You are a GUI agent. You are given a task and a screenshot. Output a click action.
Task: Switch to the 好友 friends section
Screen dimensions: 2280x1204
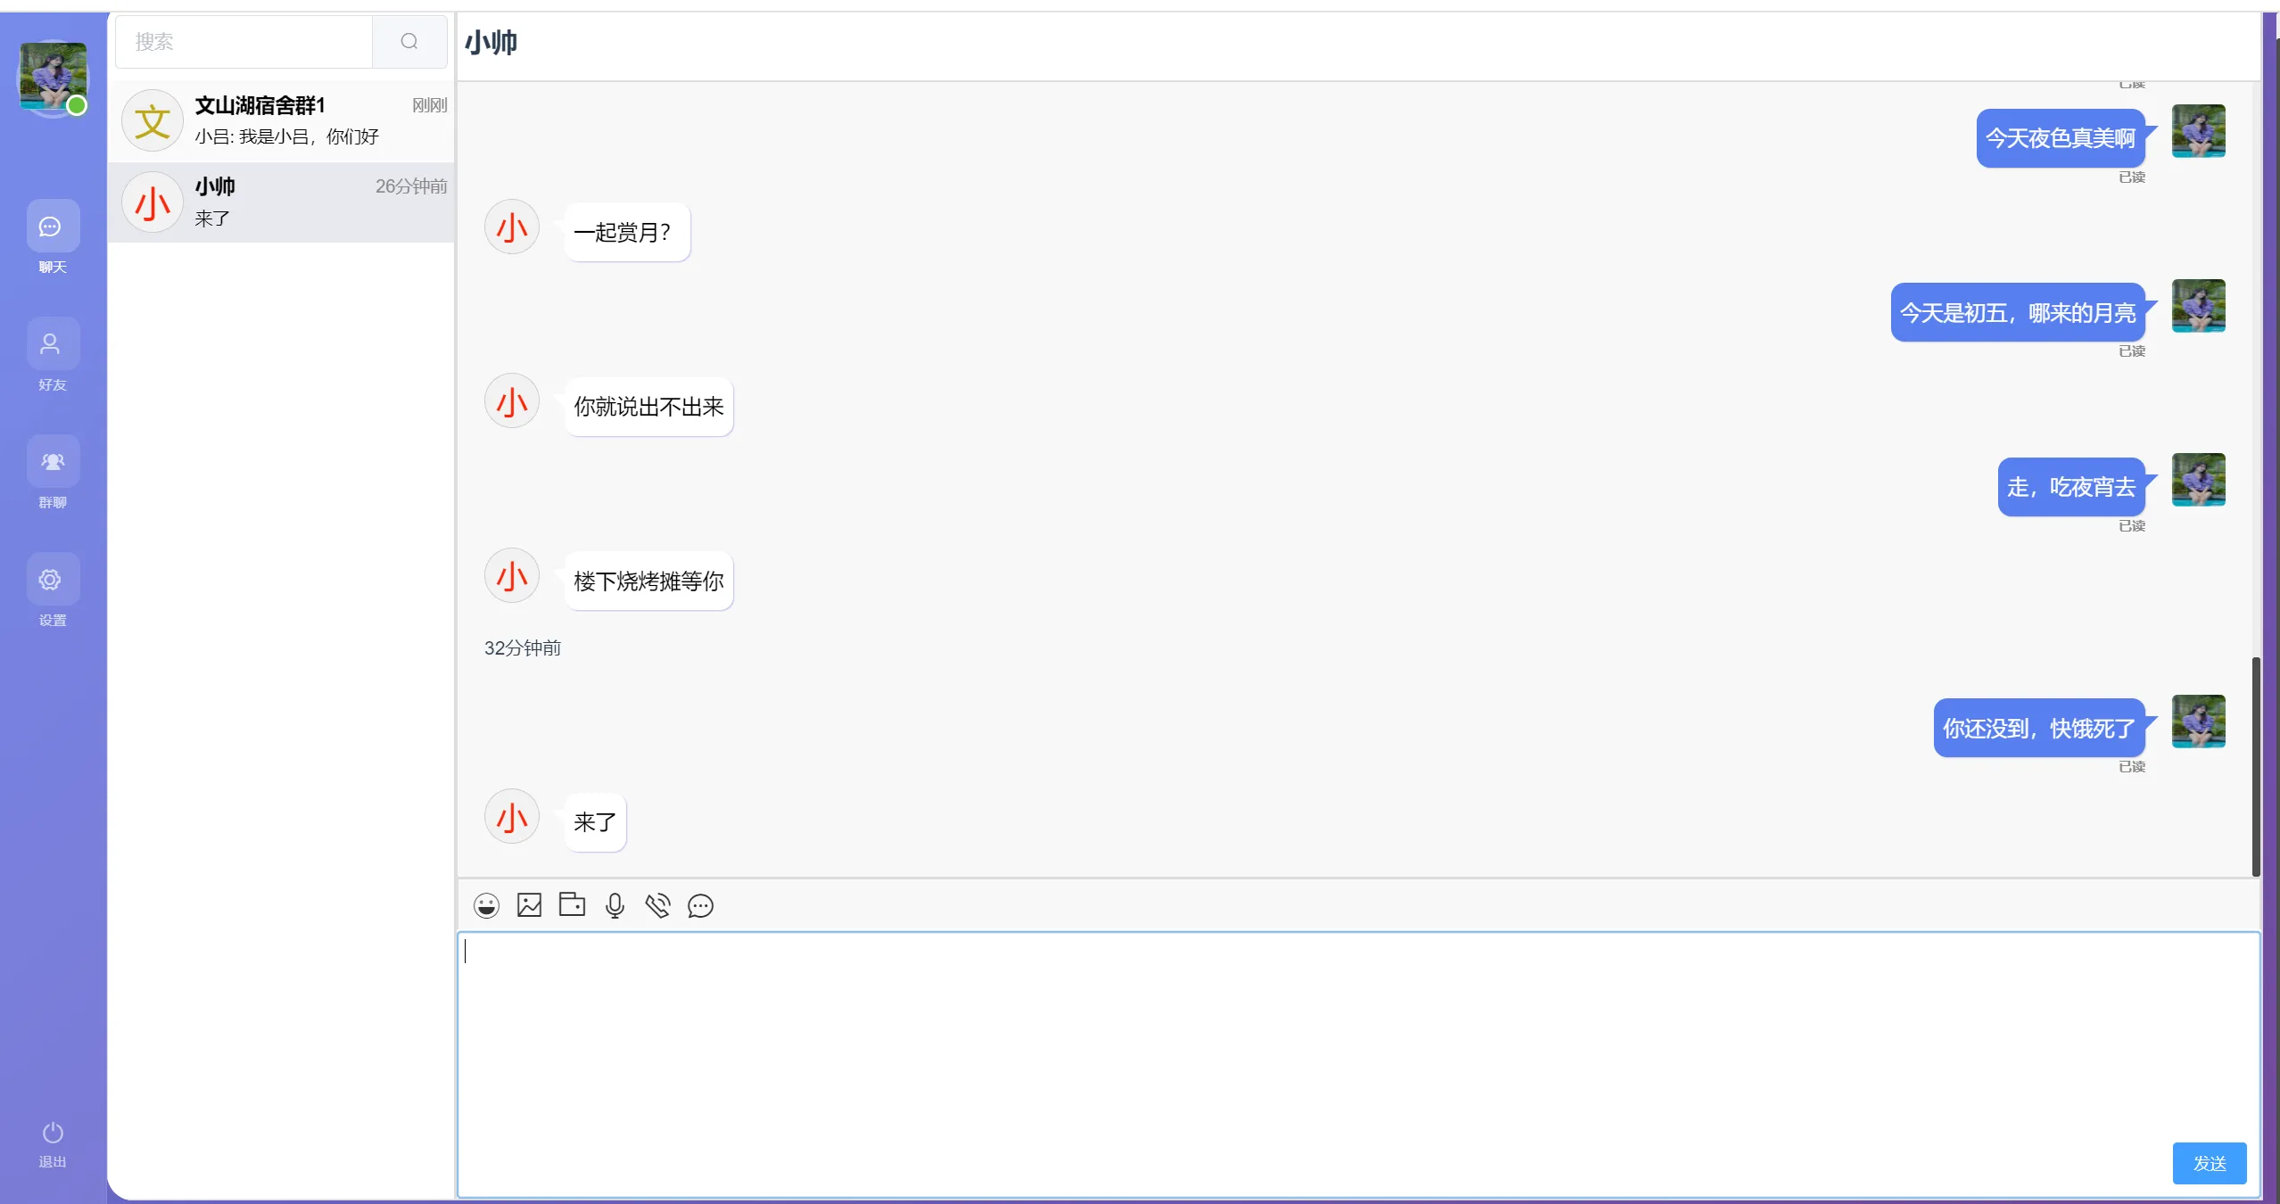(53, 345)
